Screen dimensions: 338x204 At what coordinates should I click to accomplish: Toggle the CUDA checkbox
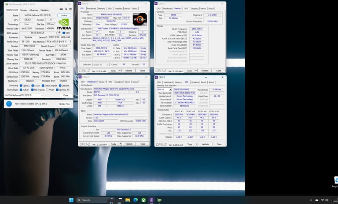(32, 86)
